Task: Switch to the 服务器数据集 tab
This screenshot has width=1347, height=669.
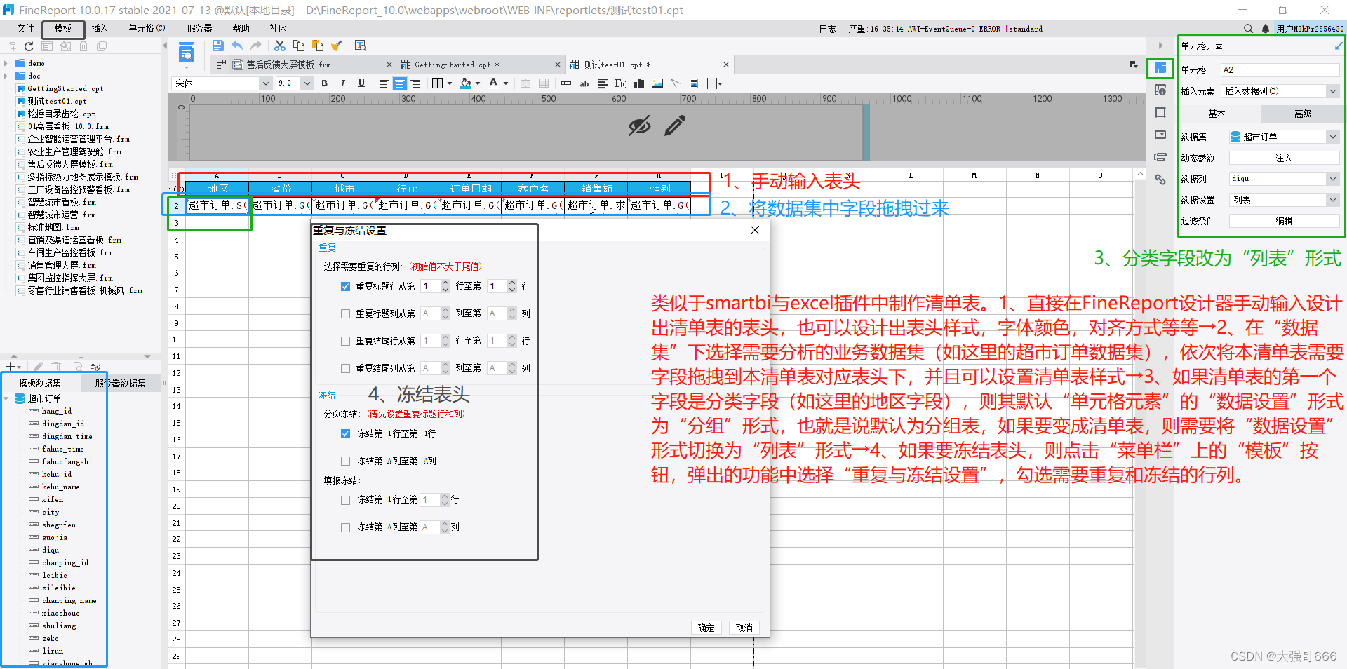Action: pyautogui.click(x=121, y=383)
